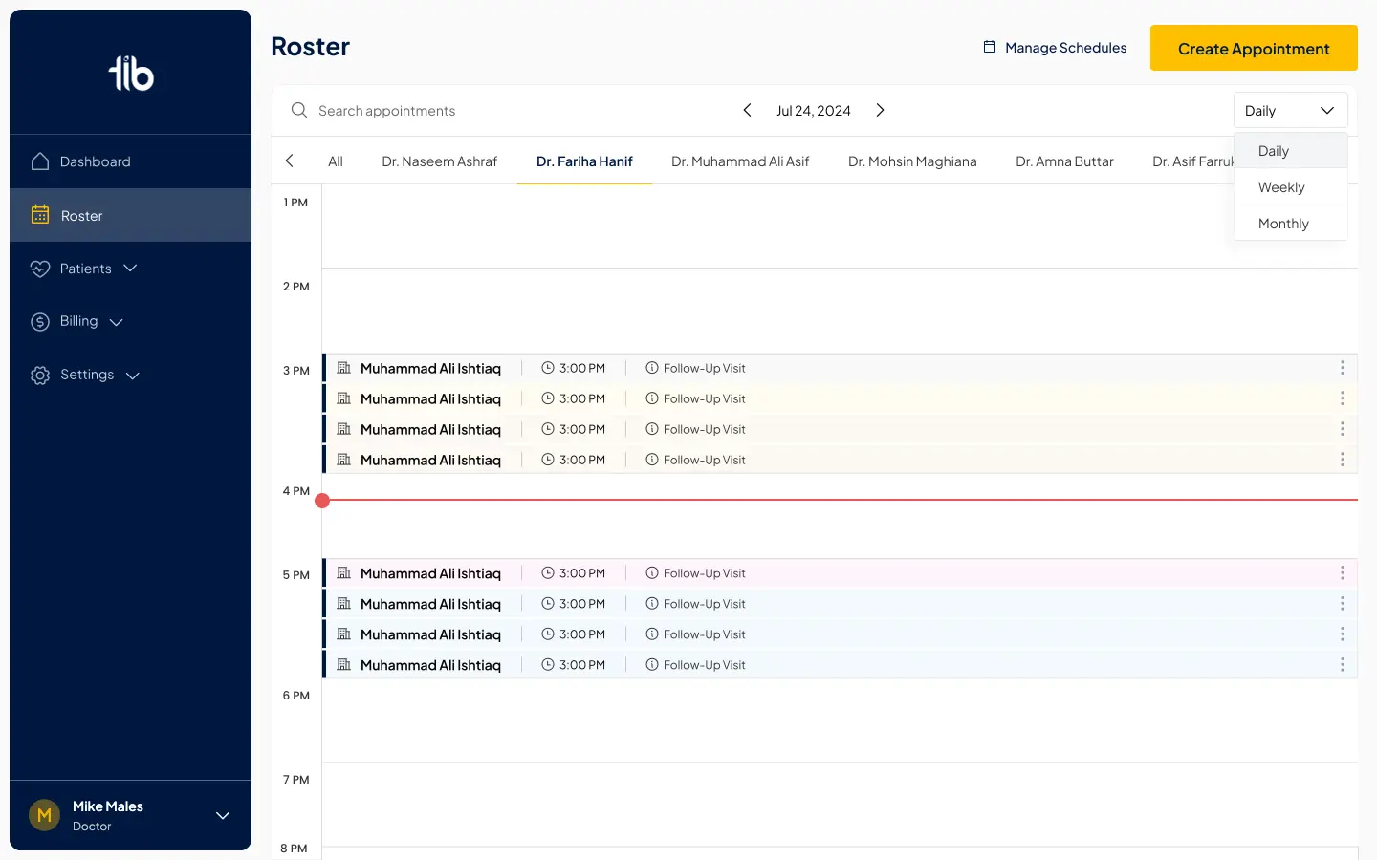The image size is (1377, 860).
Task: Open Manage Schedules
Action: click(1056, 47)
